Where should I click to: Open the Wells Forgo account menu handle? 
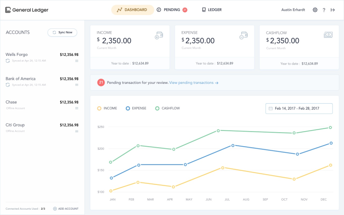(77, 61)
